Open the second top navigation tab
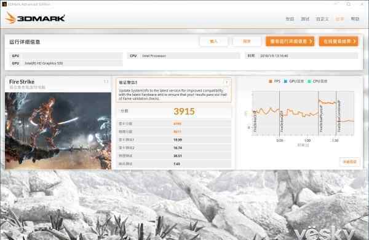 (x=305, y=19)
